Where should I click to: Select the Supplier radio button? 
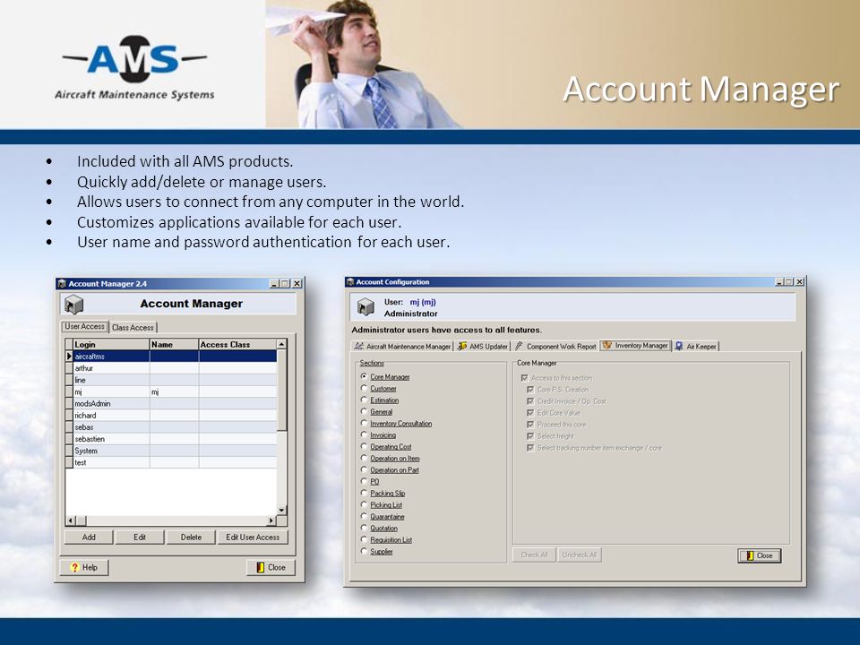pos(364,551)
